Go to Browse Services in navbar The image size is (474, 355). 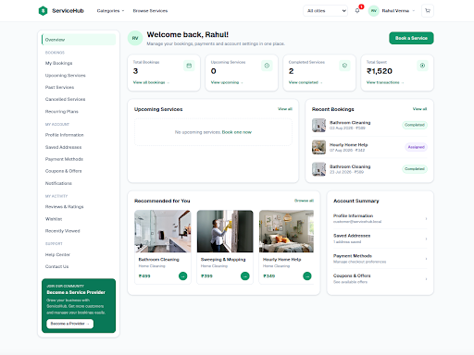150,11
